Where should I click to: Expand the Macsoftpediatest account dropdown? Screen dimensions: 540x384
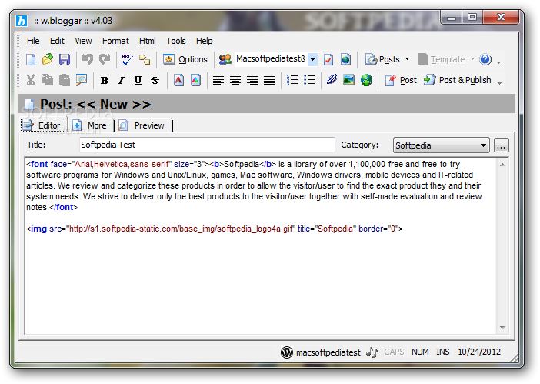312,59
